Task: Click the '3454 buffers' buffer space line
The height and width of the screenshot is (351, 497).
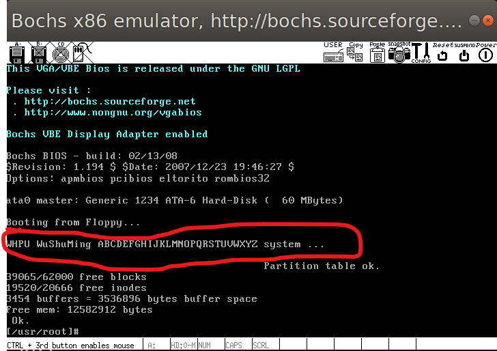Action: tap(132, 298)
